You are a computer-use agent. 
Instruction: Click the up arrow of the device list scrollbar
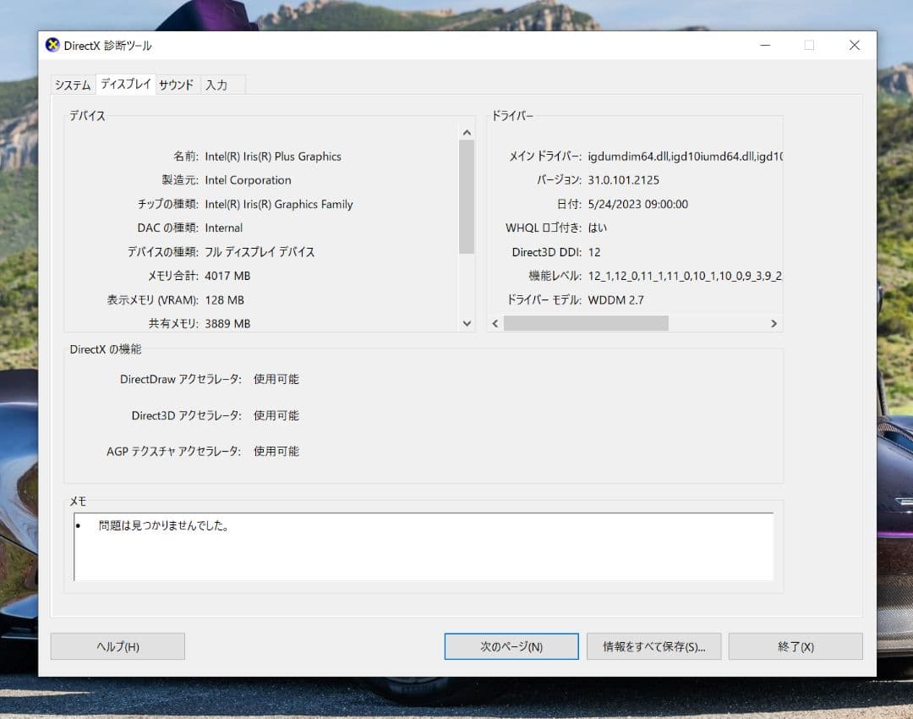tap(467, 131)
